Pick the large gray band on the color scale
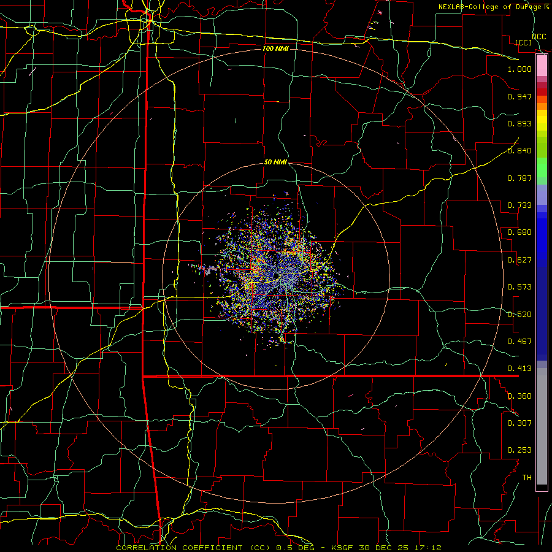Screen dimensions: 552x552 pos(542,426)
